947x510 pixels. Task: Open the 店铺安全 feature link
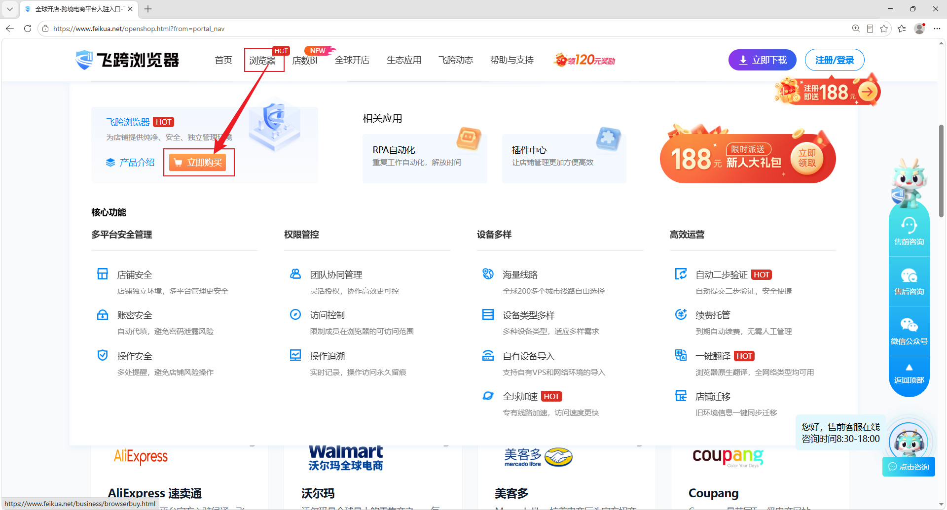135,275
